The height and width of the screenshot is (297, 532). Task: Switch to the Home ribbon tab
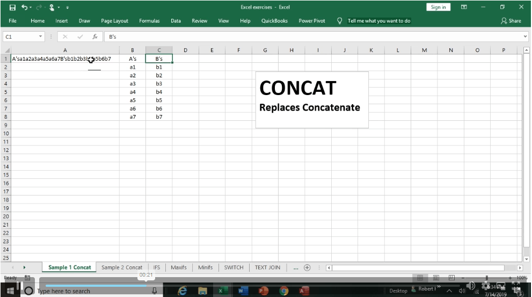coord(38,21)
